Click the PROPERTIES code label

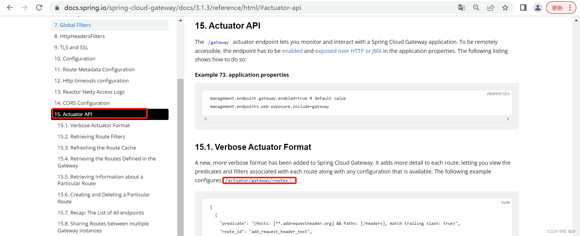(x=498, y=94)
